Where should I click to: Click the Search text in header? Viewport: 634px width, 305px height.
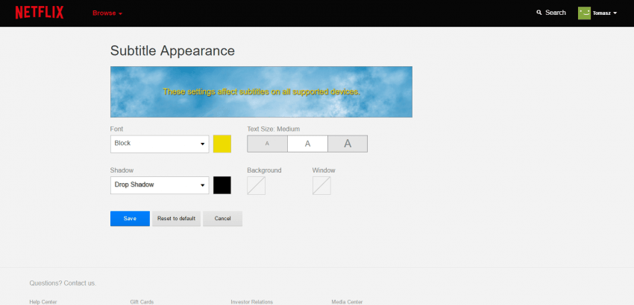(x=555, y=13)
